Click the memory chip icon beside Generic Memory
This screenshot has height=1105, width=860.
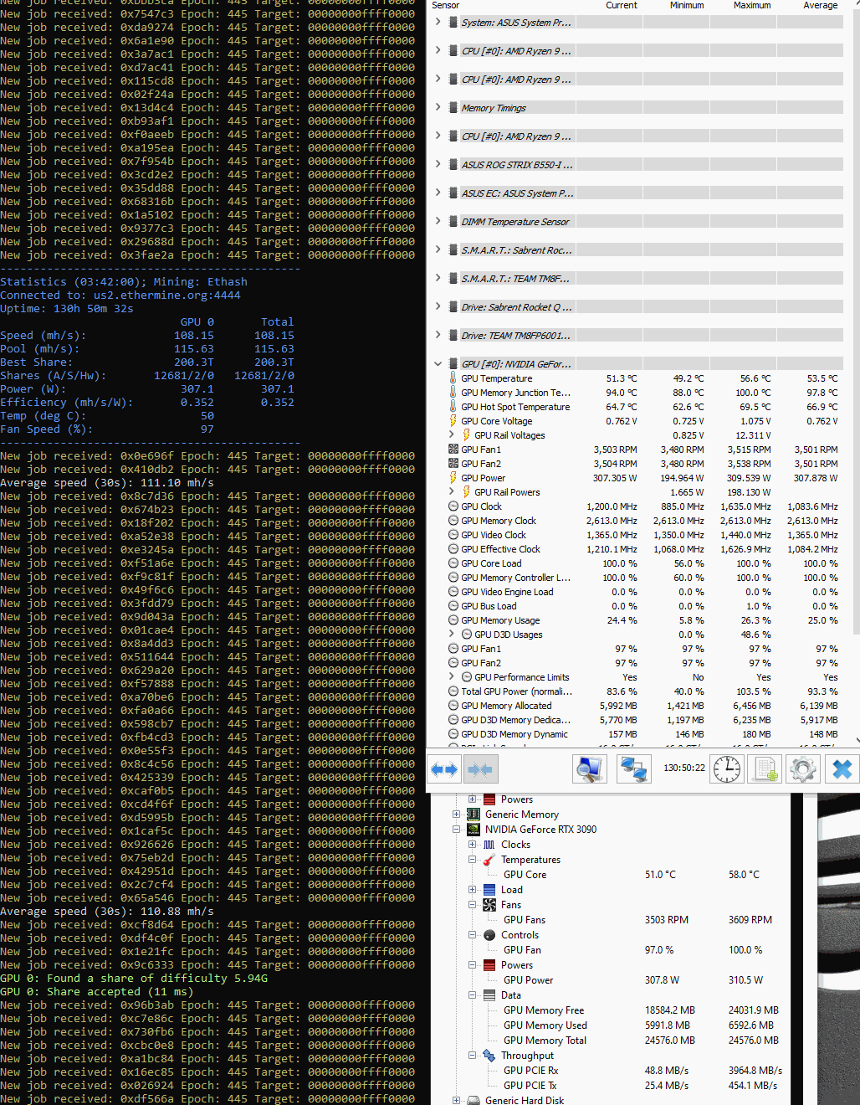474,815
